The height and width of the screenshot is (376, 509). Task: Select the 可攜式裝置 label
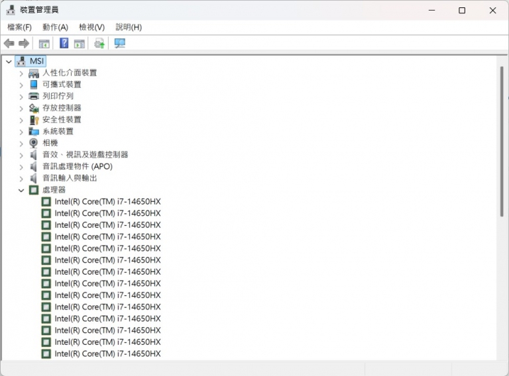tap(62, 85)
